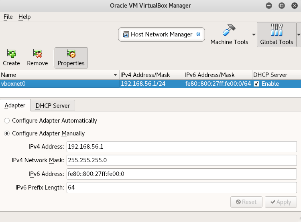
Task: Minimize the VirtualBox Manager window
Action: 269,6
